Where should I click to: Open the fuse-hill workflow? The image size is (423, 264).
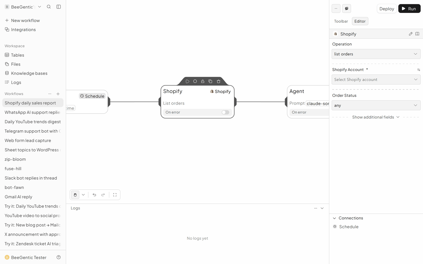coord(33,169)
